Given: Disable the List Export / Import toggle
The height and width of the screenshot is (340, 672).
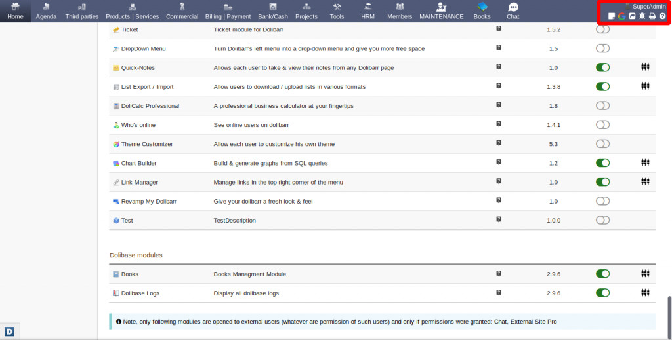Looking at the screenshot, I should tap(602, 86).
